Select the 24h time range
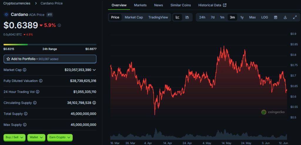The width and height of the screenshot is (301, 145). tap(202, 17)
